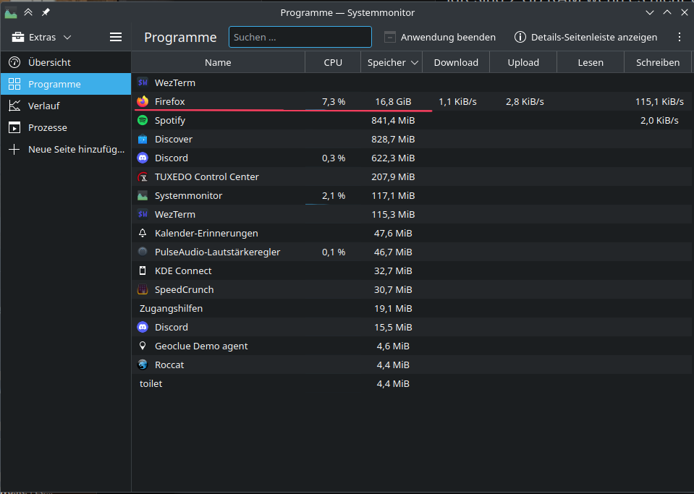Click the WezTerm icon with 115,3 MiB
Viewport: 694px width, 494px height.
point(143,214)
